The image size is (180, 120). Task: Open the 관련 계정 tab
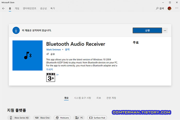coord(111,98)
